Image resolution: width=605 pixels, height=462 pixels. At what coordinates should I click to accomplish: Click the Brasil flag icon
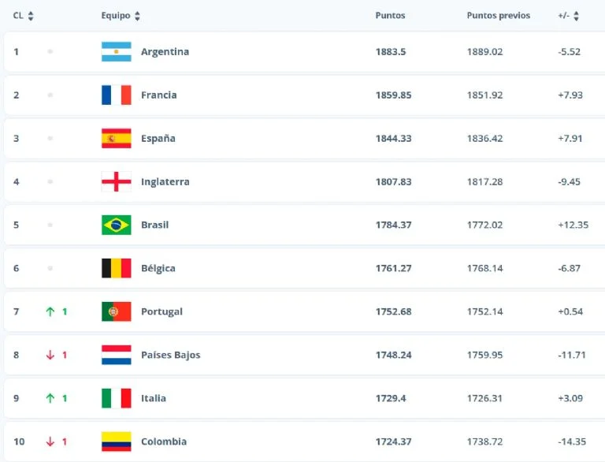coord(116,225)
